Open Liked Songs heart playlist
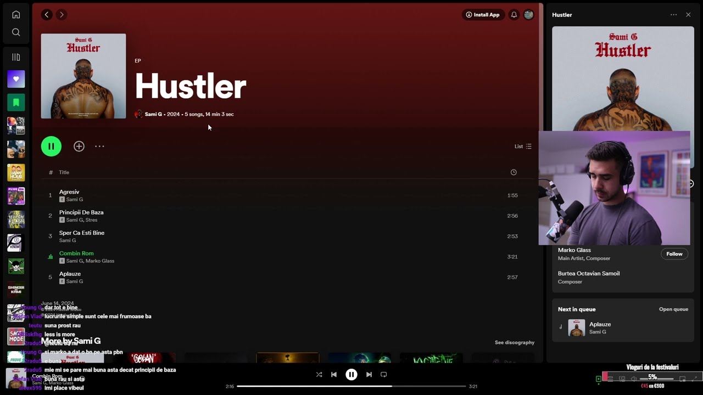Screen dimensions: 703x395 16,79
